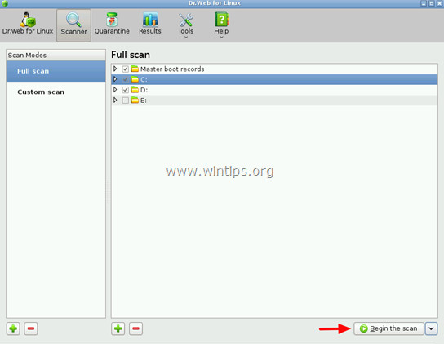The image size is (444, 344).
Task: Click the Master boot records folder icon
Action: tap(135, 69)
